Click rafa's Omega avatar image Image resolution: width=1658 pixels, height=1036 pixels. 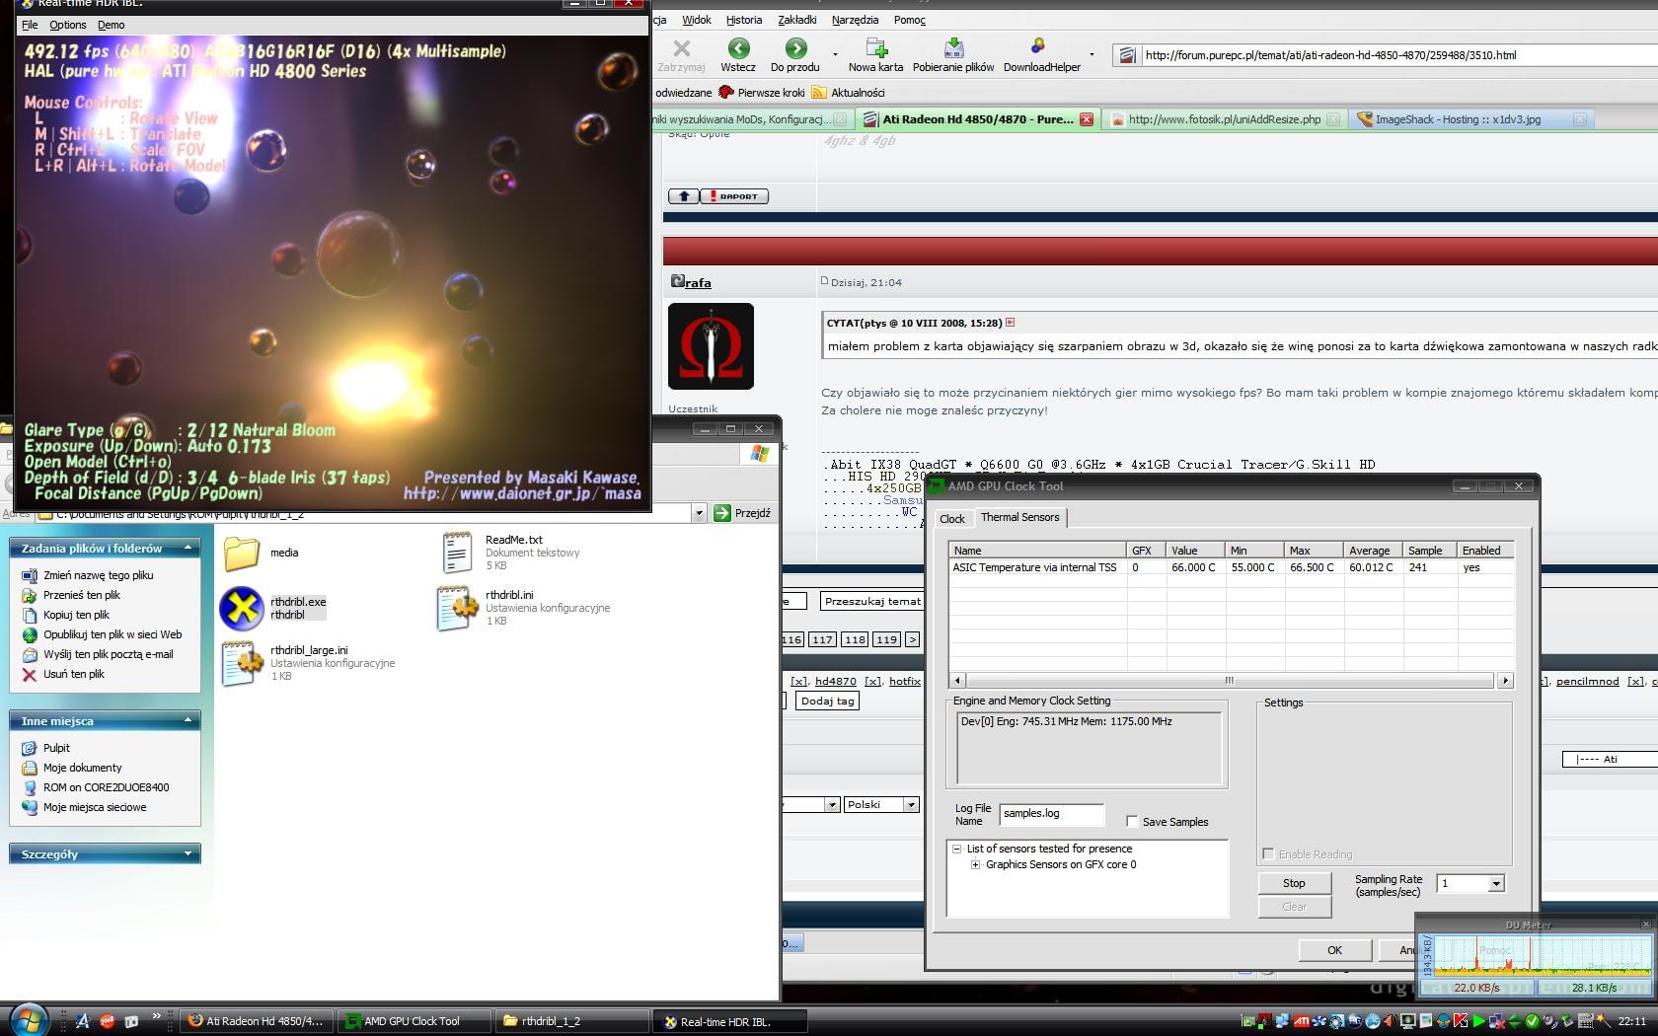click(x=711, y=346)
